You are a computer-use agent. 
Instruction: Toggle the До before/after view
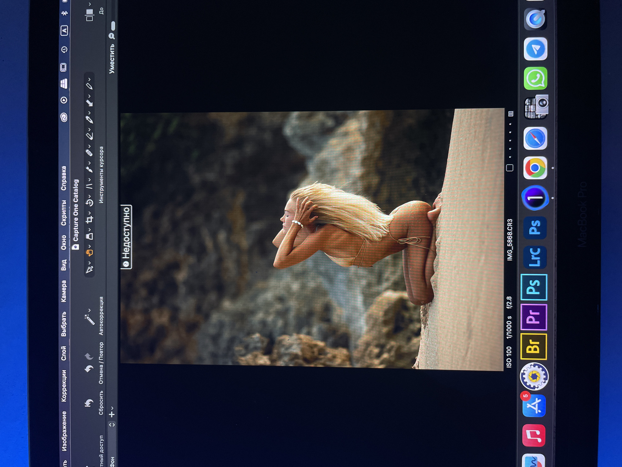(x=90, y=15)
